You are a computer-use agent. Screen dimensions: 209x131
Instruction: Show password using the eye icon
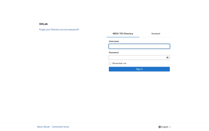168,58
